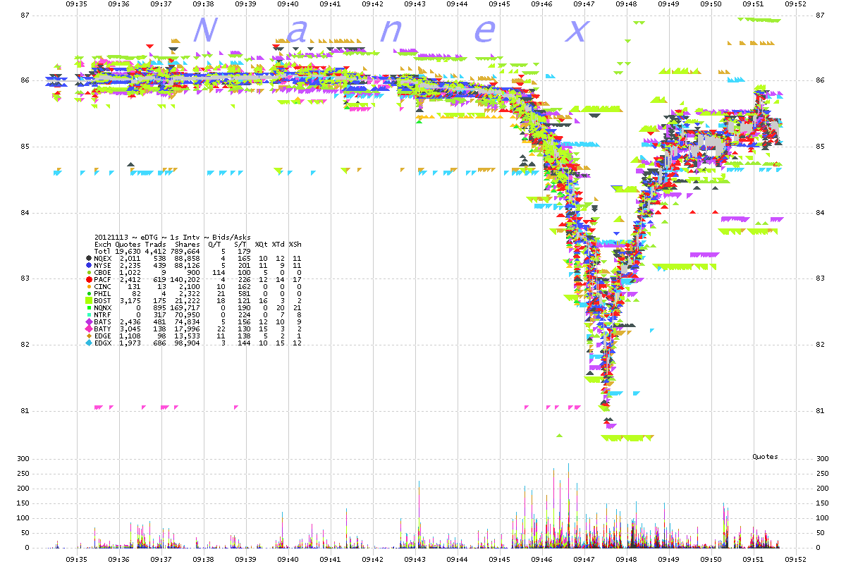Screen dimensions: 846x564
Task: Click total trades value '4,412'
Action: (155, 252)
